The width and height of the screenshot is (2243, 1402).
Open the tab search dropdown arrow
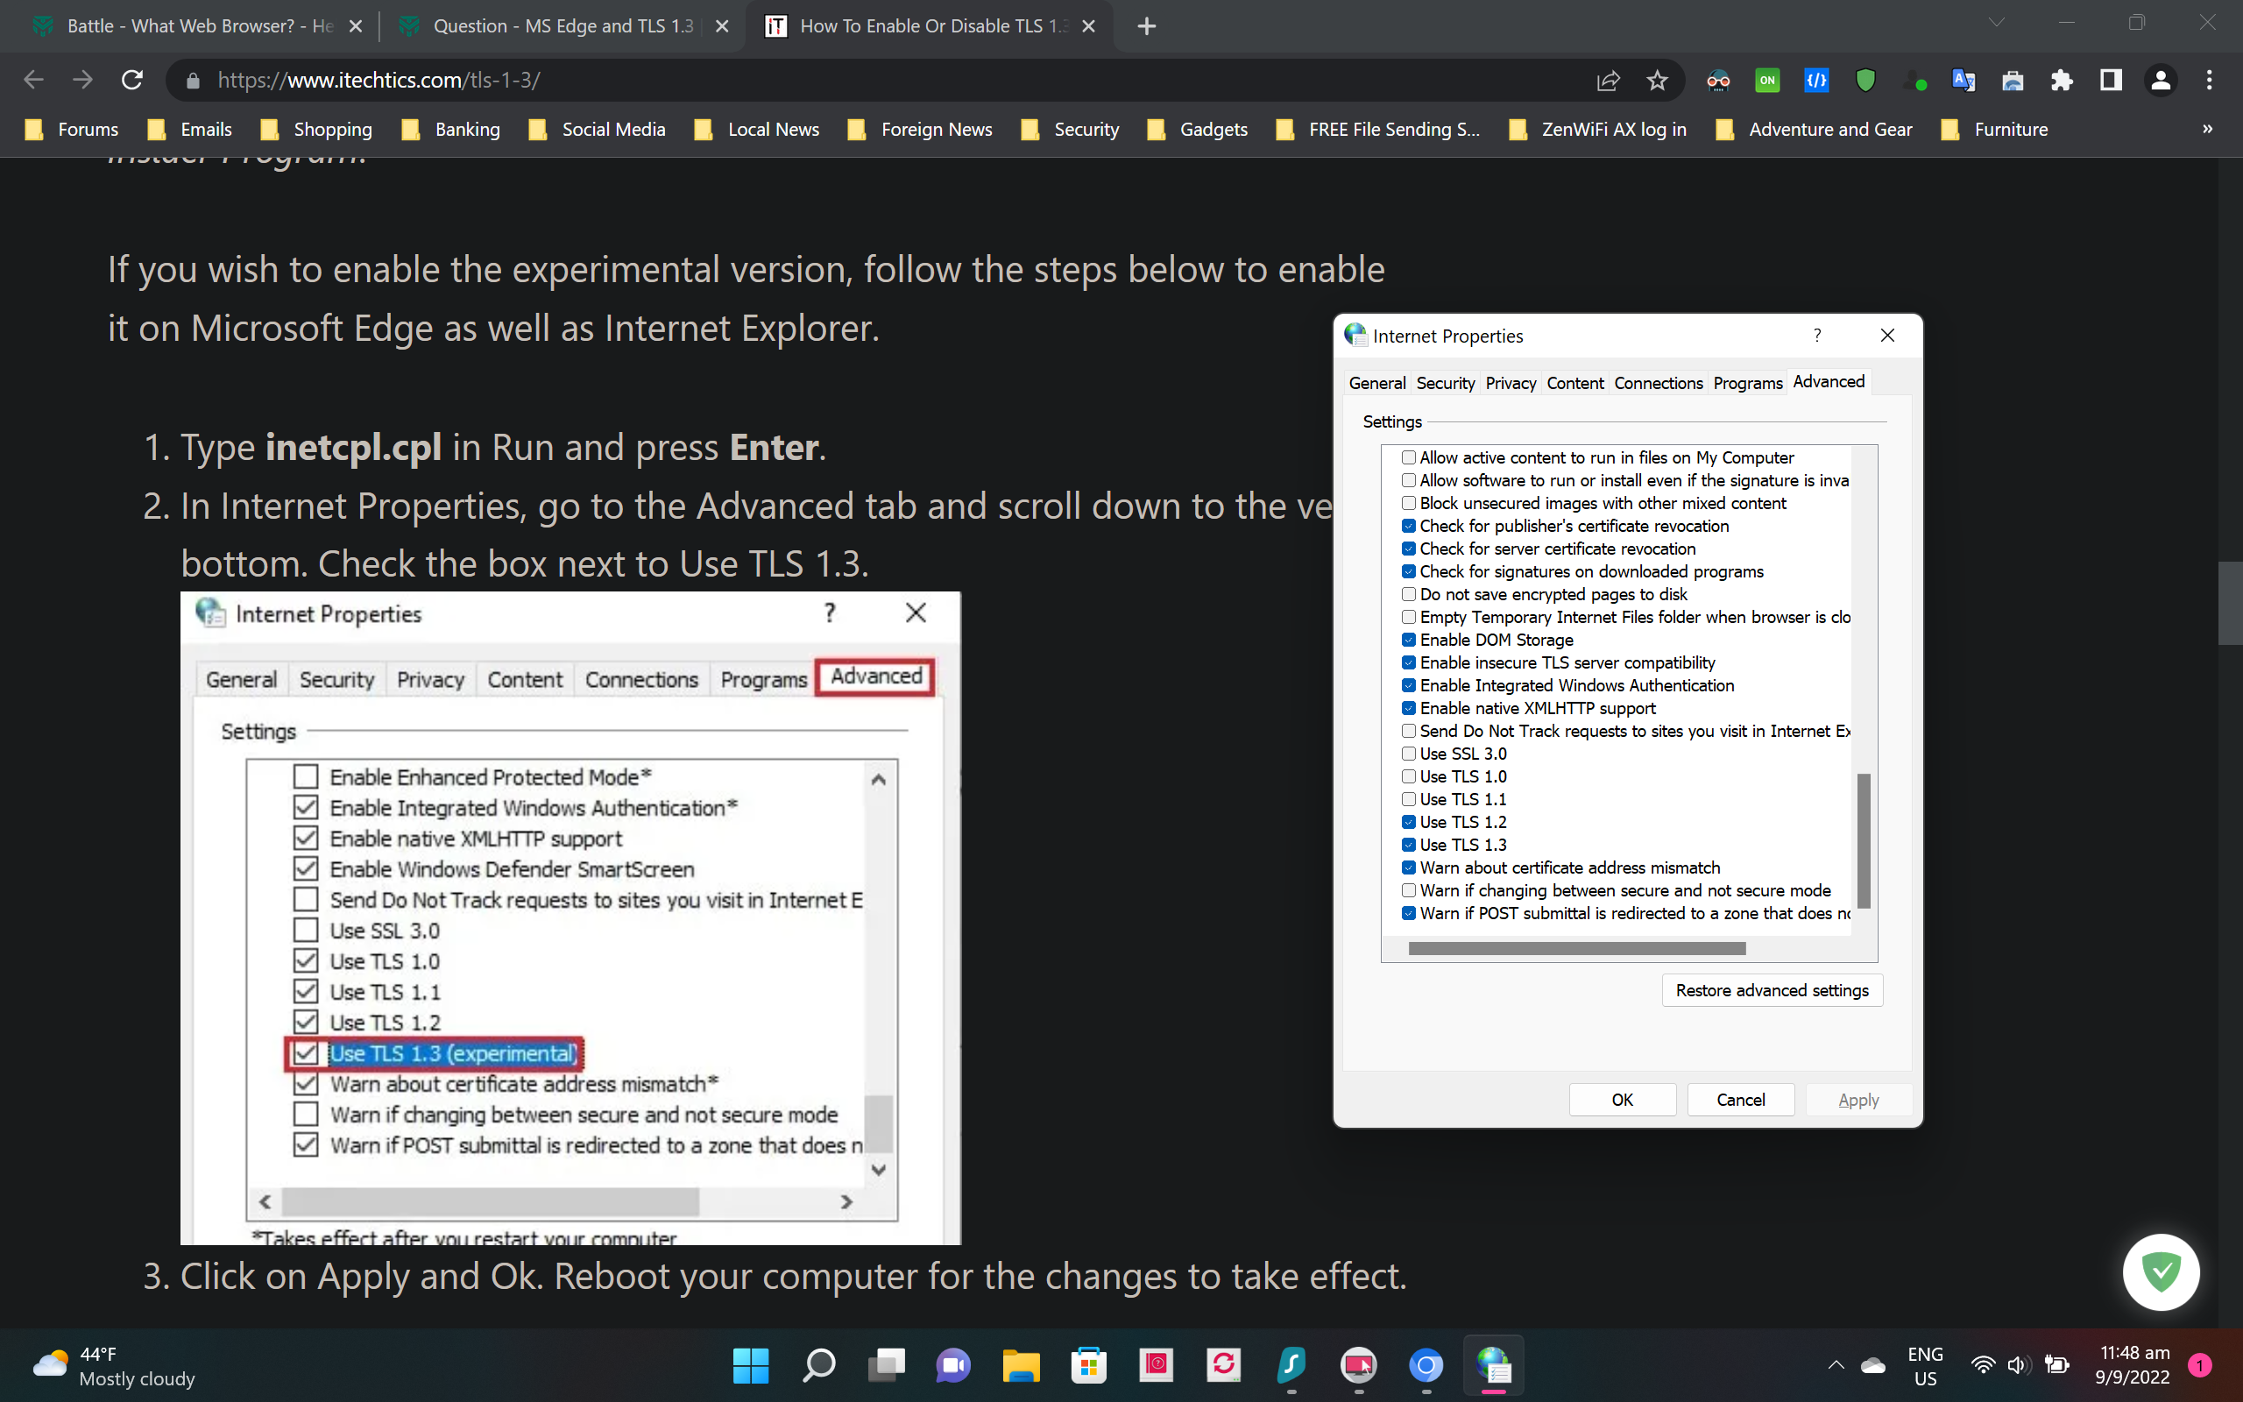click(x=1997, y=23)
